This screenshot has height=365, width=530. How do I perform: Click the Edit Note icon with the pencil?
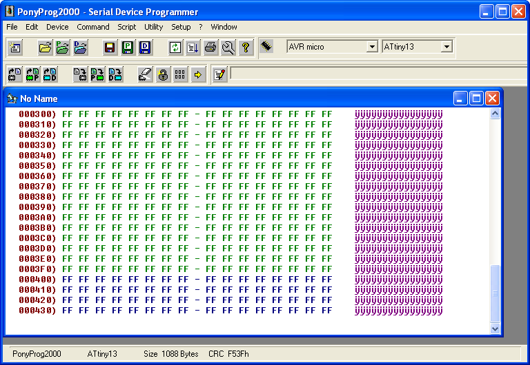click(219, 74)
